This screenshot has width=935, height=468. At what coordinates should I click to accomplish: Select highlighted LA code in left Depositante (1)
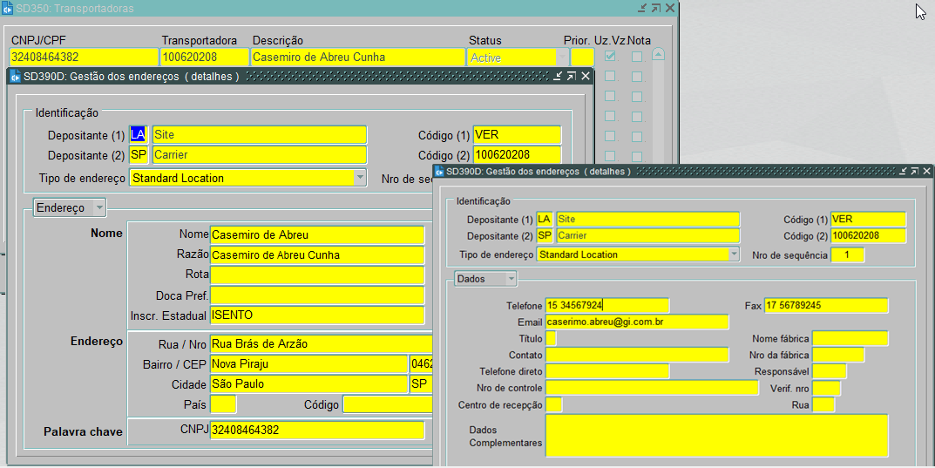tap(138, 135)
